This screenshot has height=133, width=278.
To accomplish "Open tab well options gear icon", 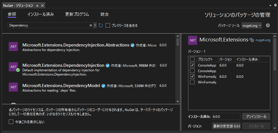I will [x=275, y=5].
